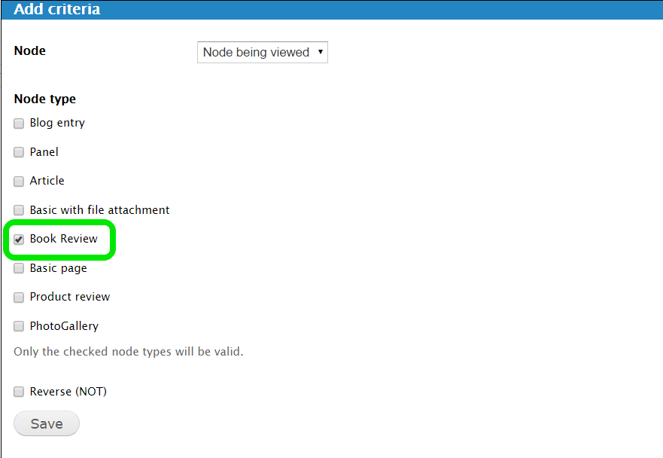Viewport: 663px width, 458px height.
Task: Tick Basic with file attachment checkbox
Action: pos(19,210)
